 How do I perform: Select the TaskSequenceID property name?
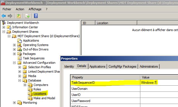point(83,83)
